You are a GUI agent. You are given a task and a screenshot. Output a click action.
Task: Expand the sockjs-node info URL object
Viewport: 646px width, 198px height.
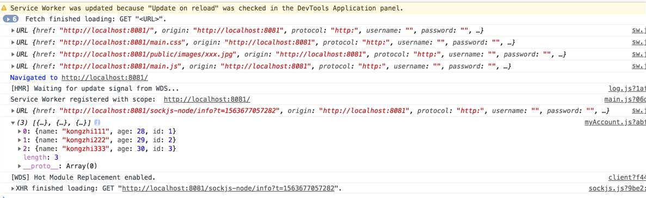pyautogui.click(x=13, y=111)
